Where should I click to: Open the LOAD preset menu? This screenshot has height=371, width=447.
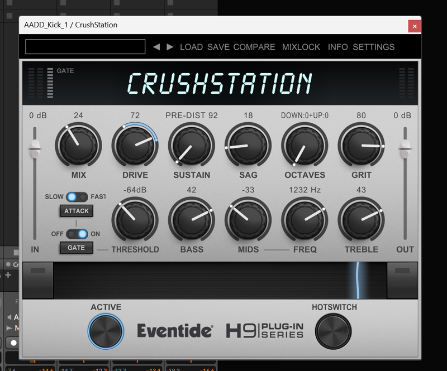point(191,47)
